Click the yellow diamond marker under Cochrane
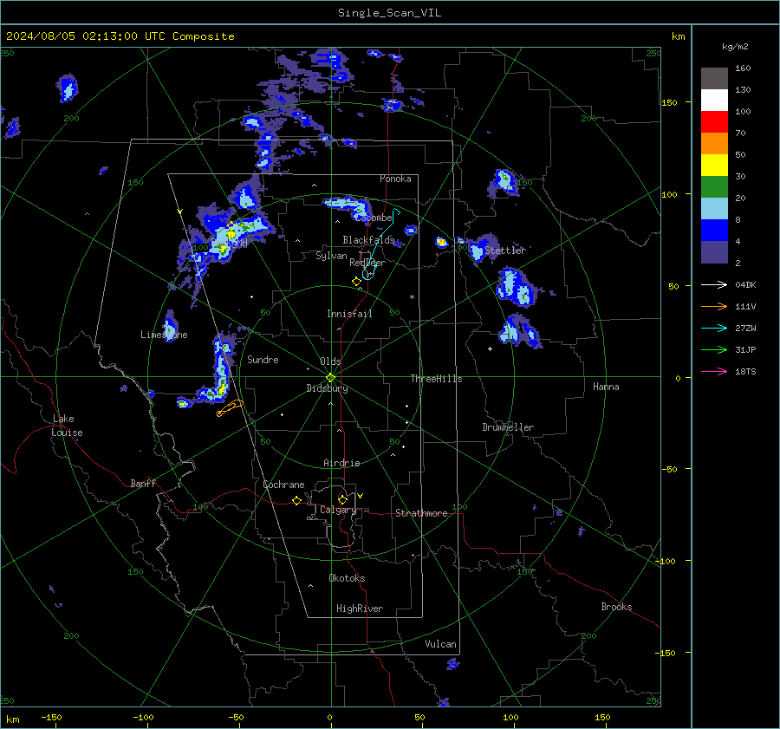Image resolution: width=780 pixels, height=729 pixels. click(297, 500)
